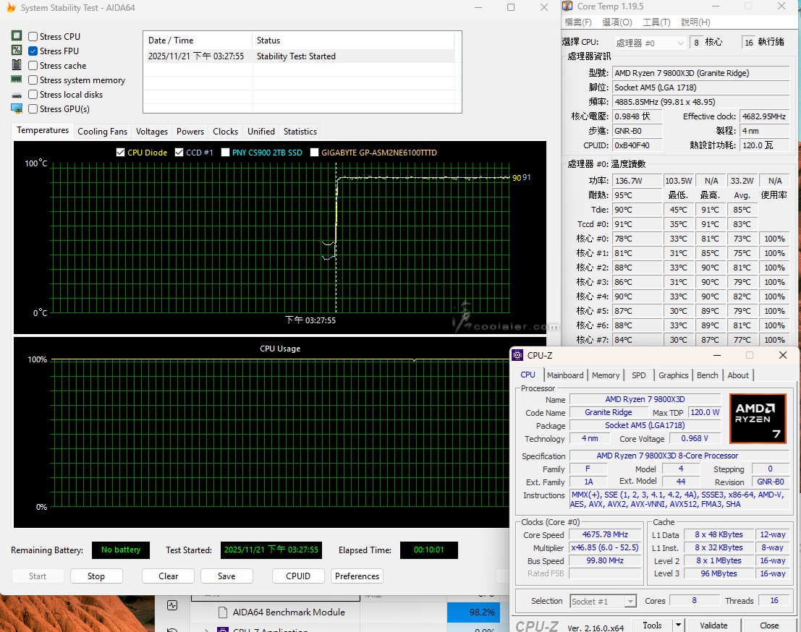Enable the Stress CPU checkbox
Image resolution: width=801 pixels, height=632 pixels.
(33, 37)
